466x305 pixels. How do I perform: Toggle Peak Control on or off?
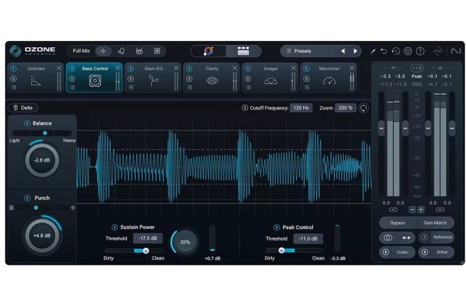(x=277, y=227)
